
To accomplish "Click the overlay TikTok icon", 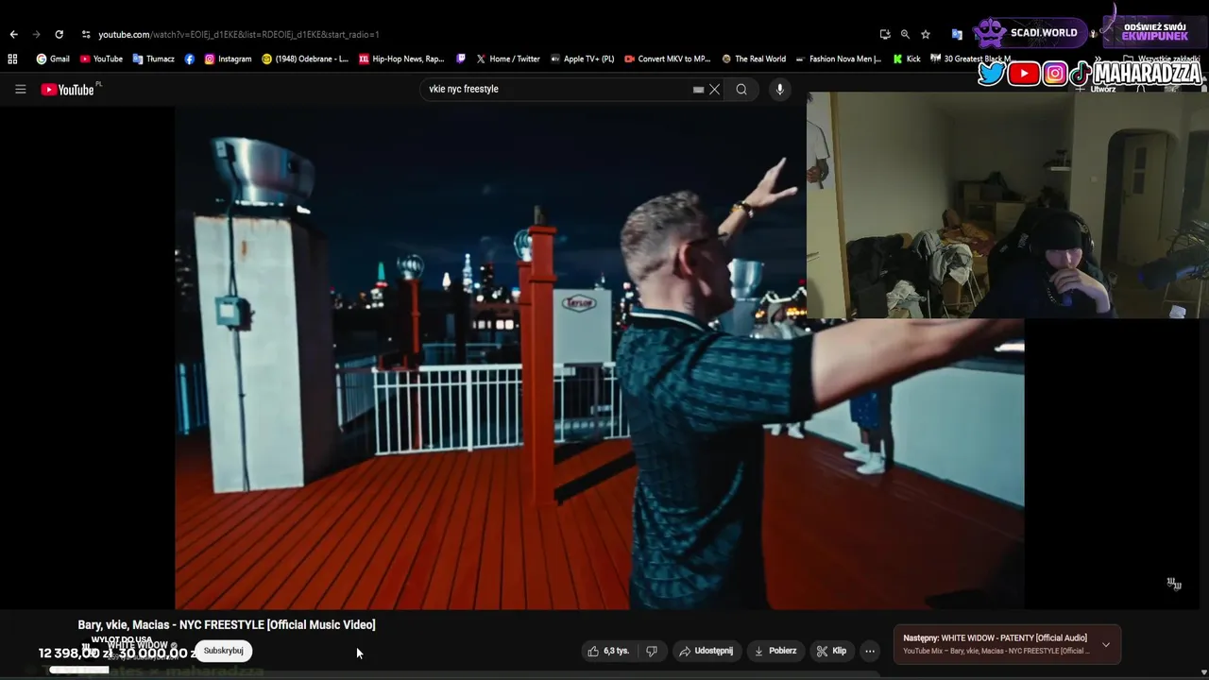I will (1081, 74).
